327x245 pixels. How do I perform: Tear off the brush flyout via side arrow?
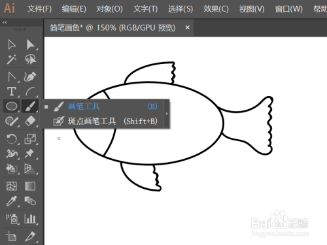click(167, 114)
